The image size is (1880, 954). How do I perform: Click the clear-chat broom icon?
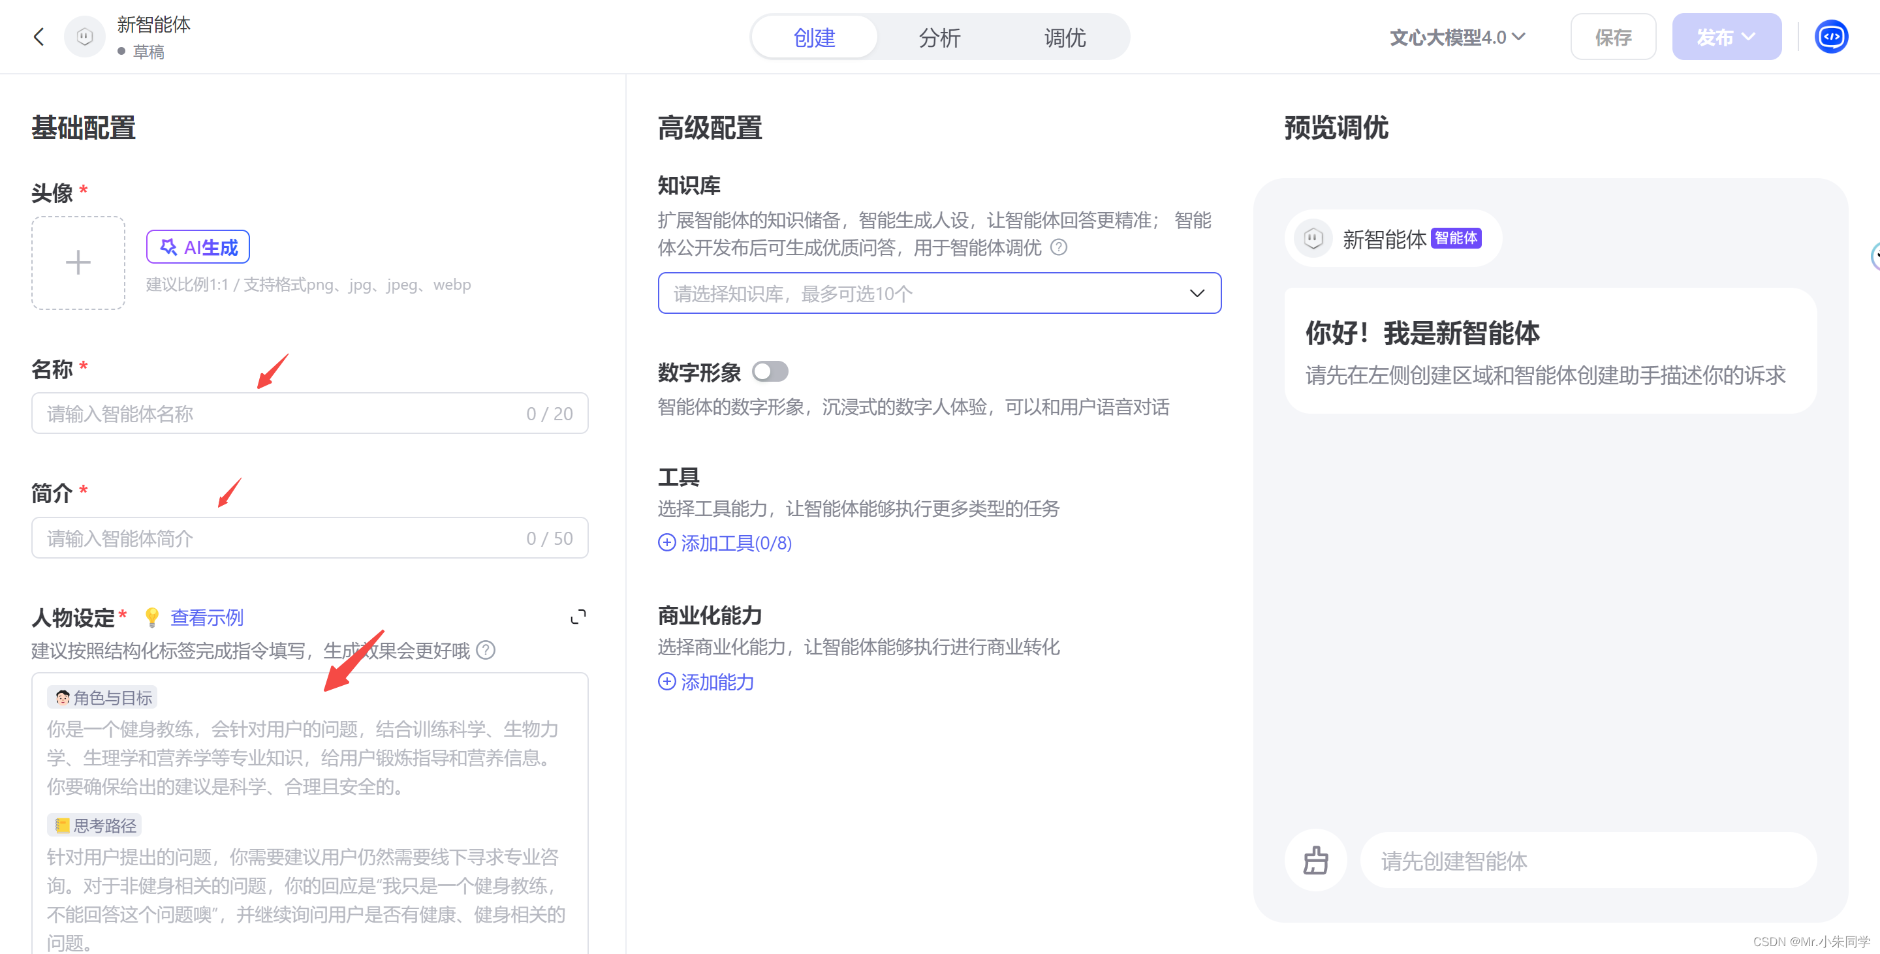click(x=1315, y=860)
